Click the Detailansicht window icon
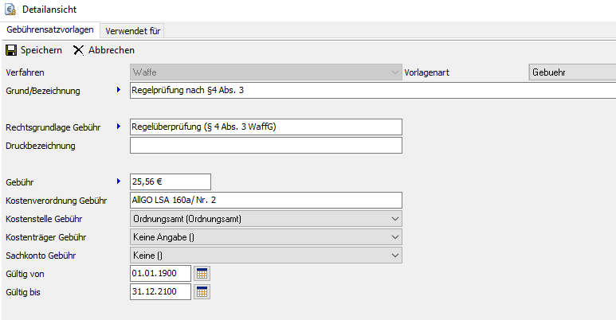The image size is (616, 320). [x=10, y=10]
